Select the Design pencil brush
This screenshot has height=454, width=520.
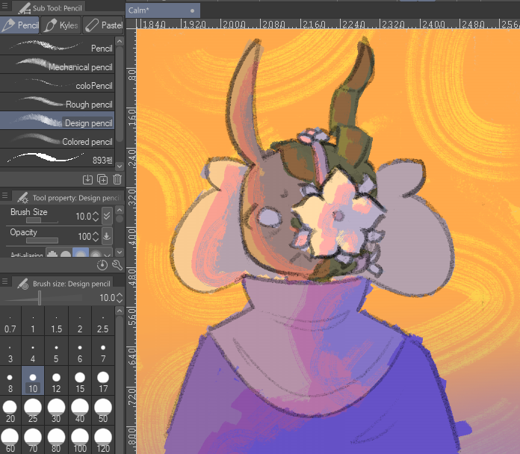[x=57, y=120]
